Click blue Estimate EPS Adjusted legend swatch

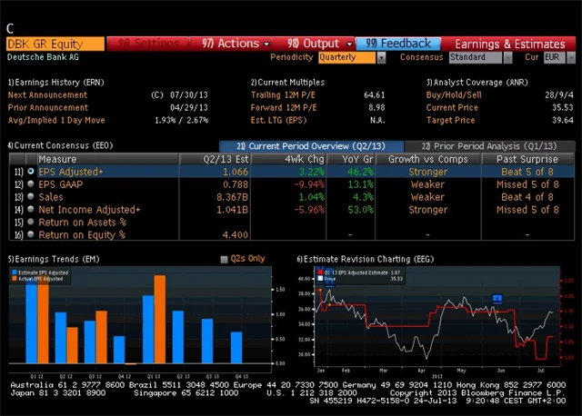coord(13,273)
